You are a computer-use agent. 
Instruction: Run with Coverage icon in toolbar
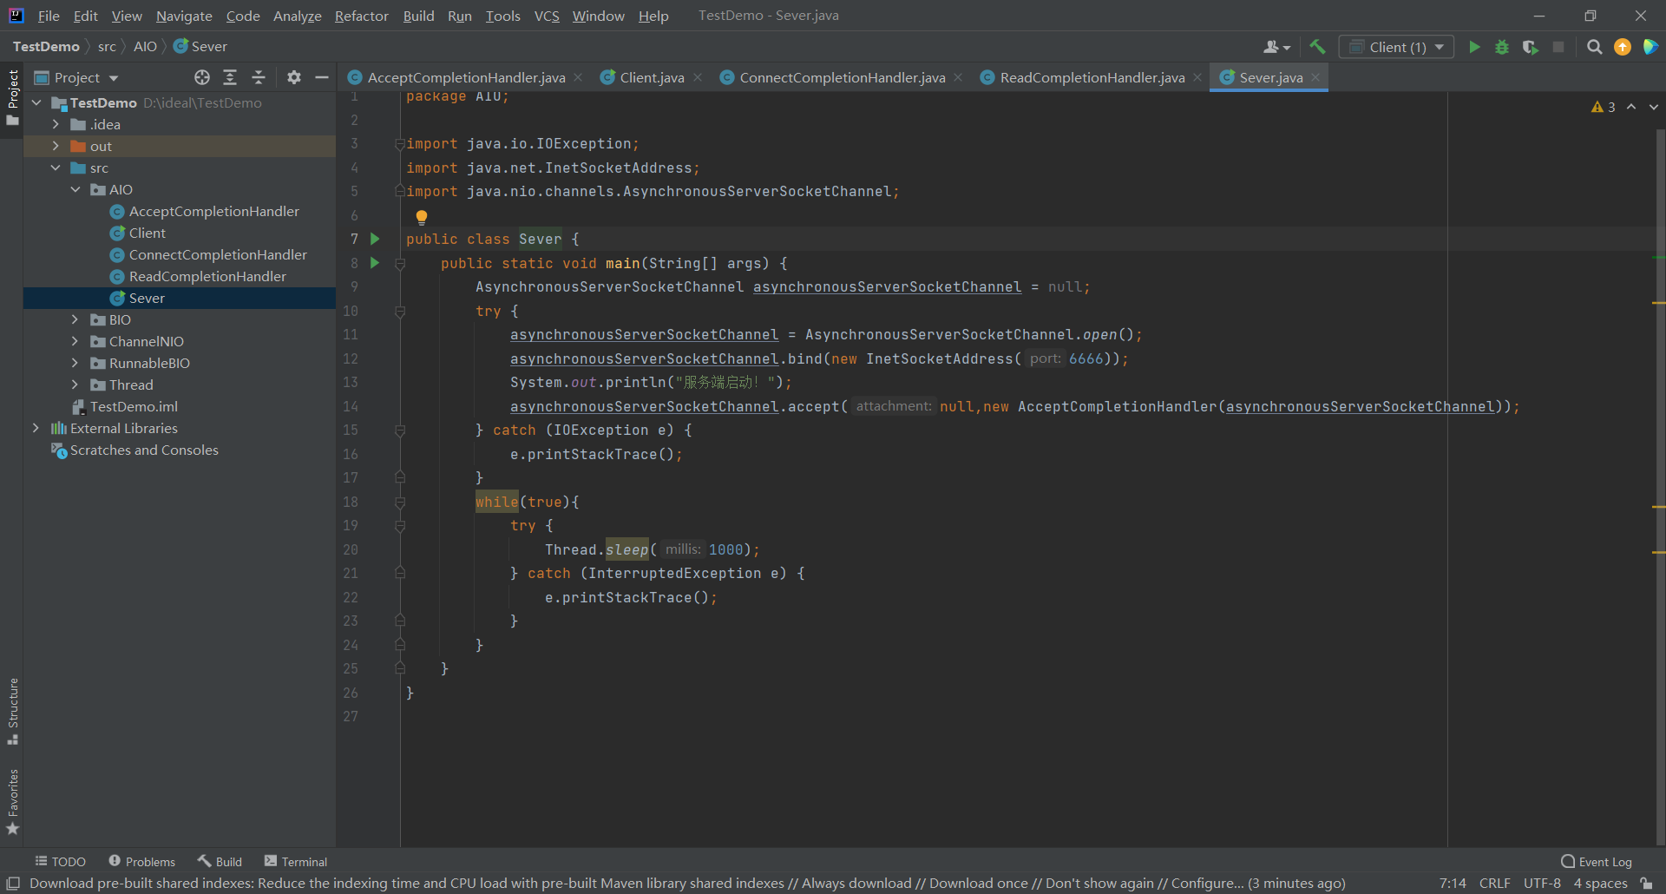1530,47
